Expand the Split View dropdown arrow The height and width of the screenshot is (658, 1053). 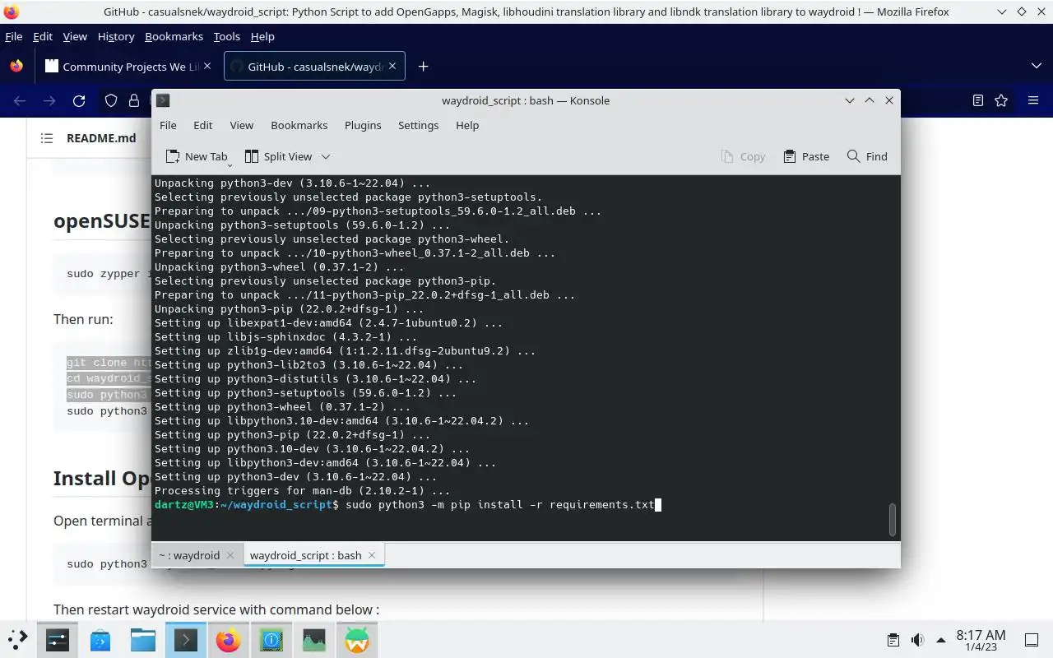point(326,156)
